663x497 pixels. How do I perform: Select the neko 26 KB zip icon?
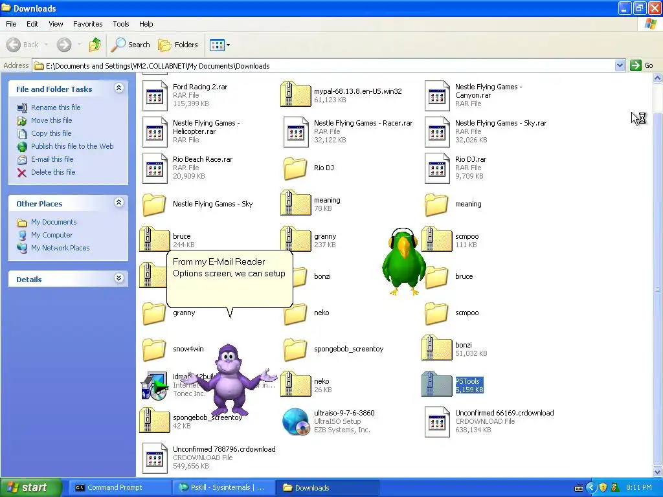tap(295, 384)
